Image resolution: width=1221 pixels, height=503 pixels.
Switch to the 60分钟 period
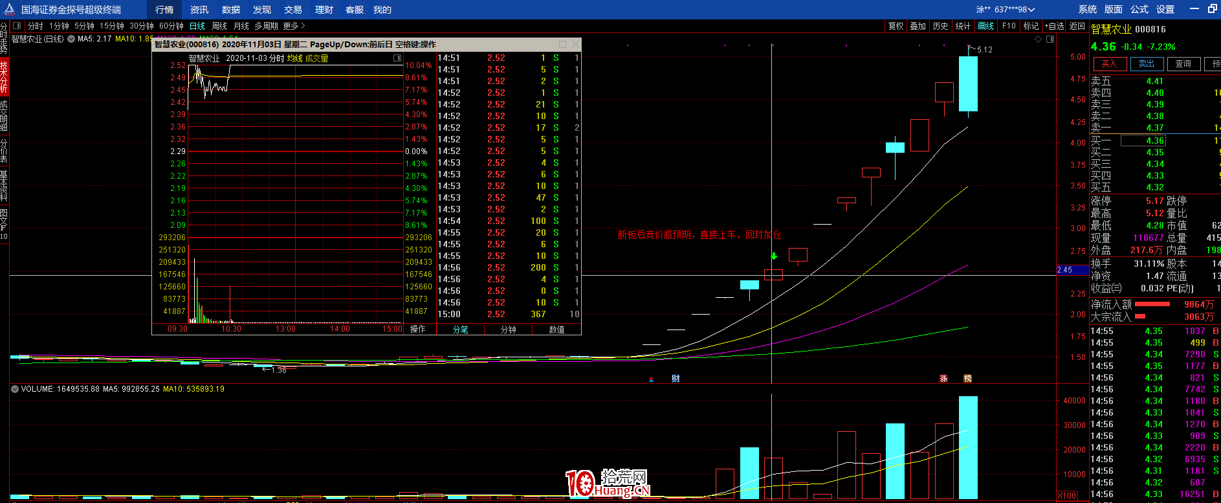171,26
